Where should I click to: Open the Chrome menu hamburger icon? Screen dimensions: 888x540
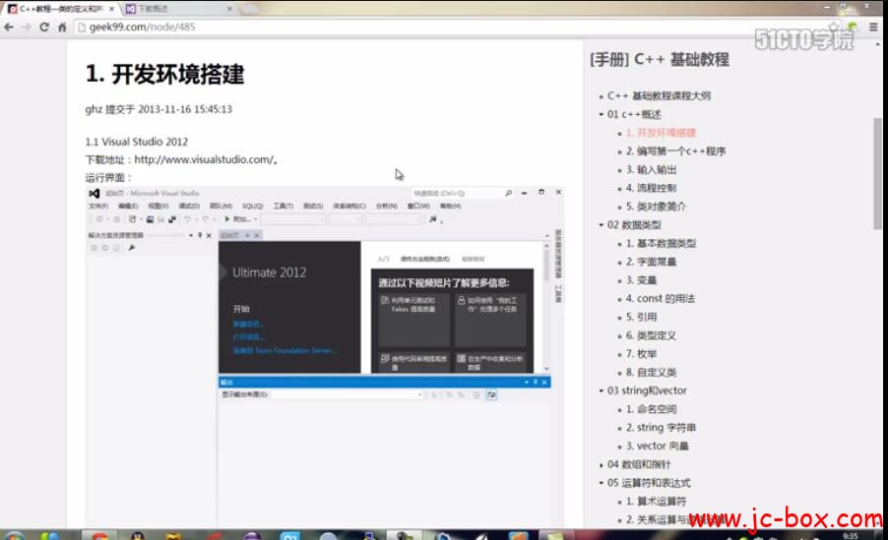pos(874,27)
